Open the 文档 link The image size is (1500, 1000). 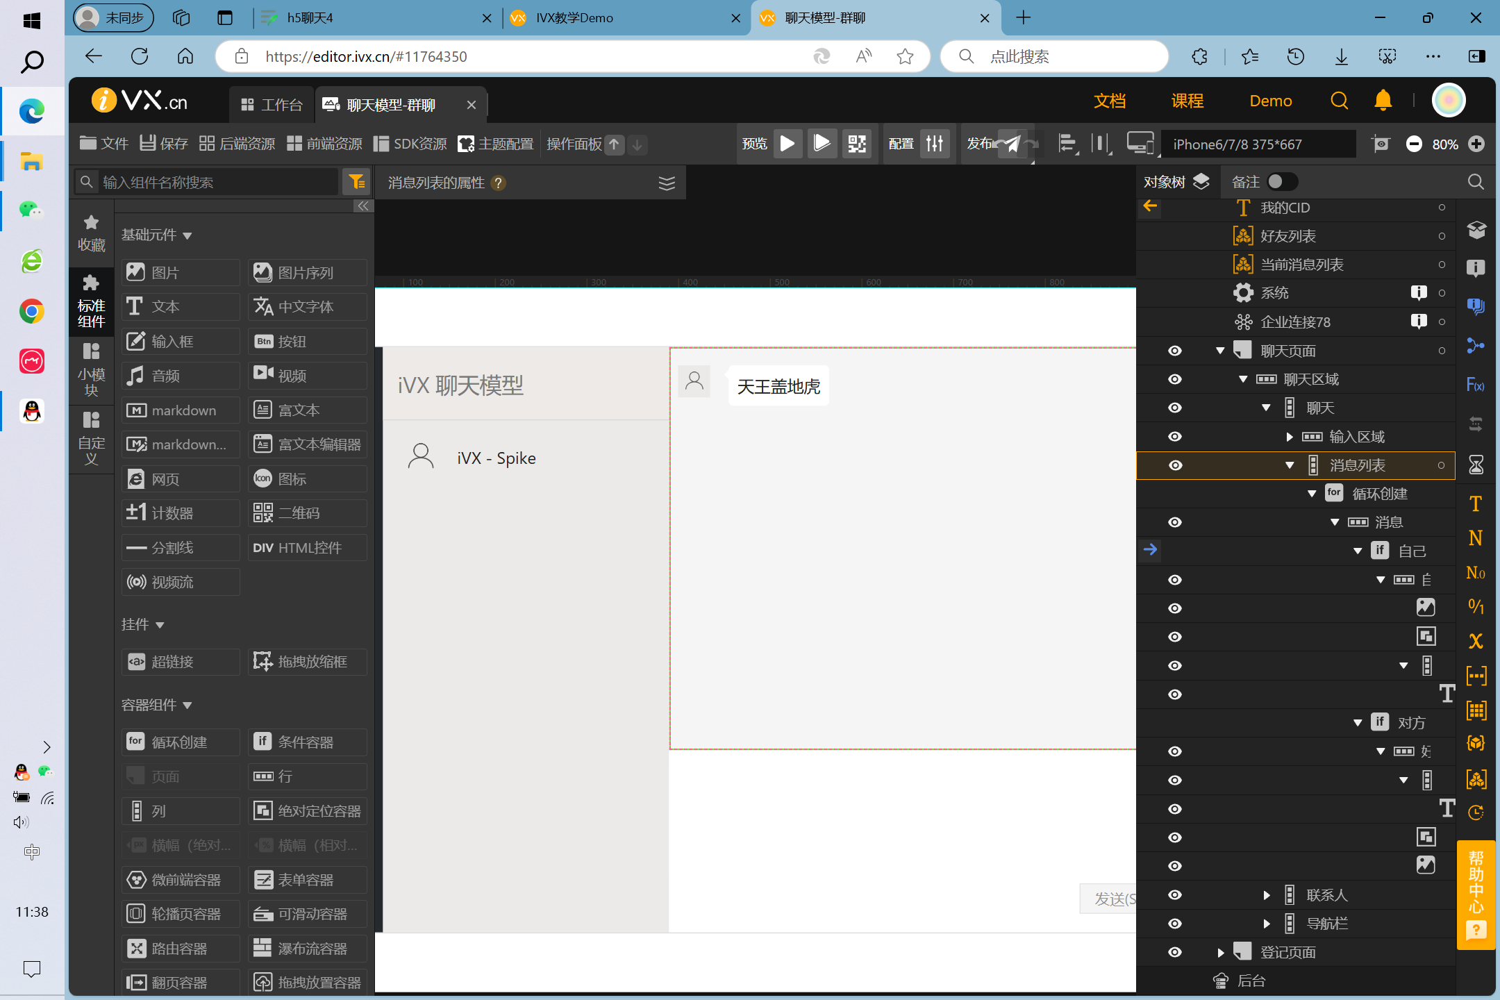click(1110, 101)
